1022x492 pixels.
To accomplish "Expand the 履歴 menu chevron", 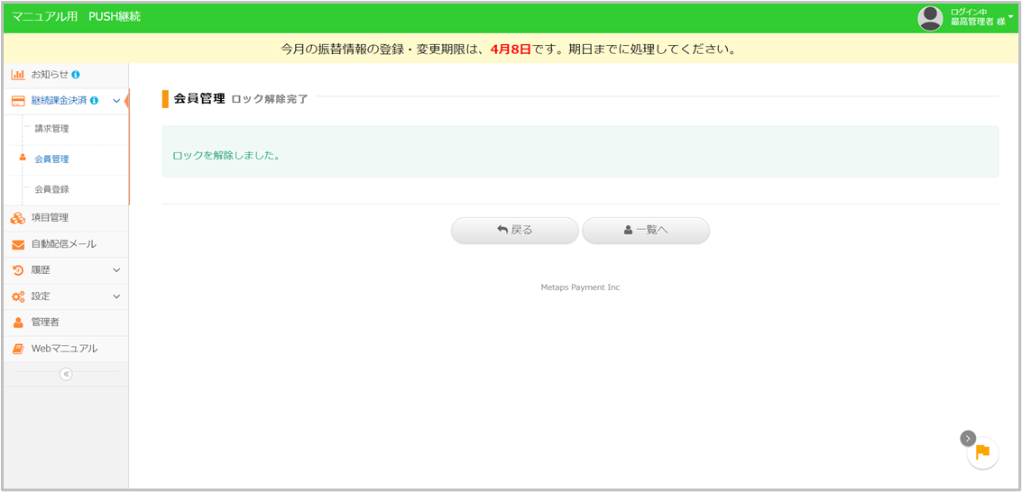I will (116, 270).
